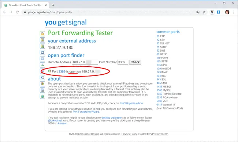Open the V extension icon

click(212, 12)
